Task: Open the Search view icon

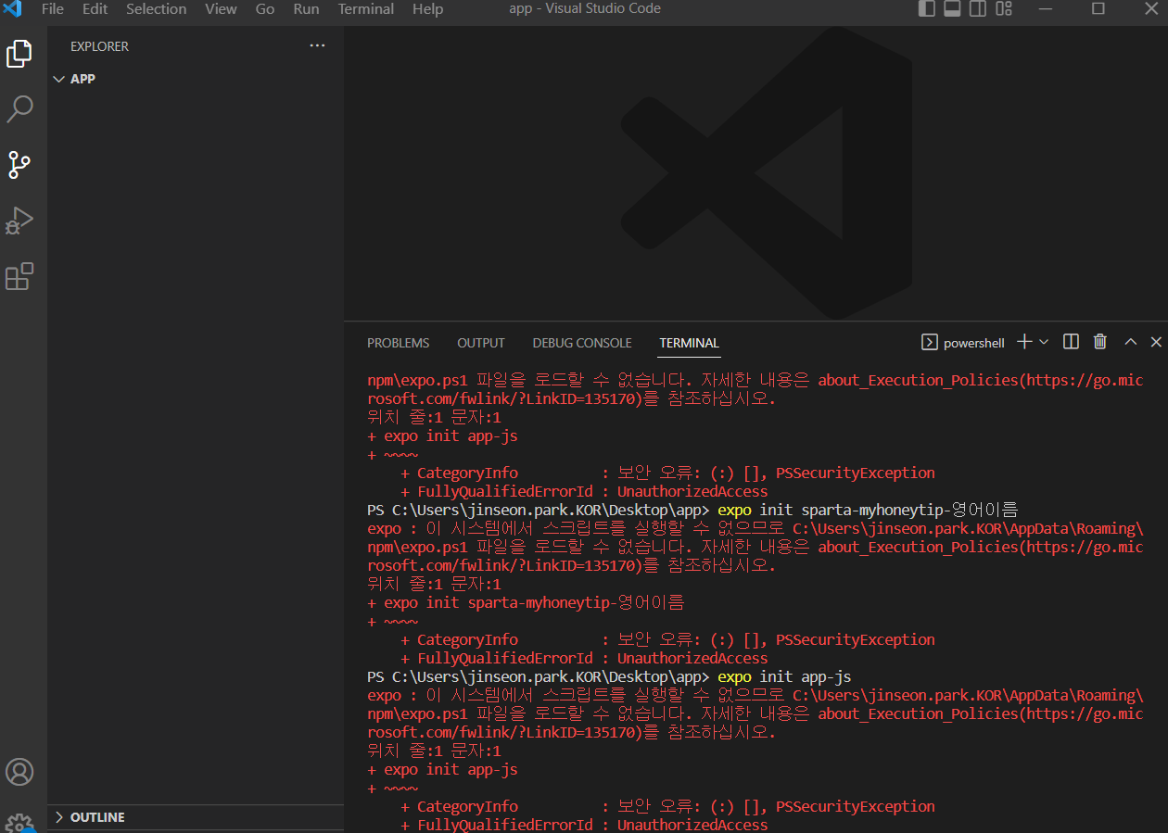Action: (x=19, y=108)
